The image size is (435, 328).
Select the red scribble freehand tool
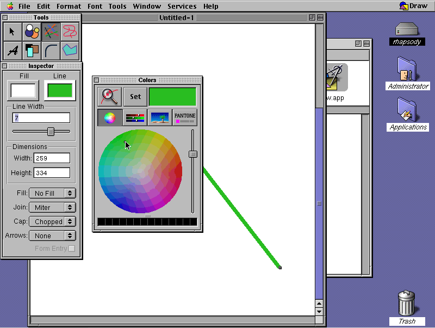pos(70,32)
